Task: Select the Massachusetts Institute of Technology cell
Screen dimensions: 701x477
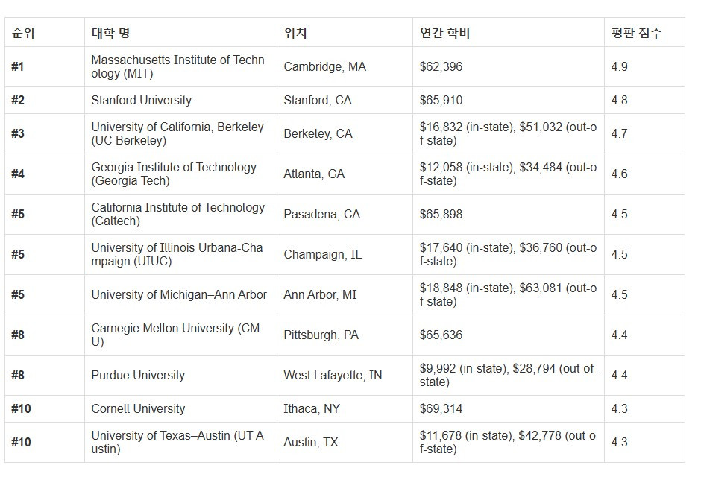Action: pyautogui.click(x=177, y=67)
